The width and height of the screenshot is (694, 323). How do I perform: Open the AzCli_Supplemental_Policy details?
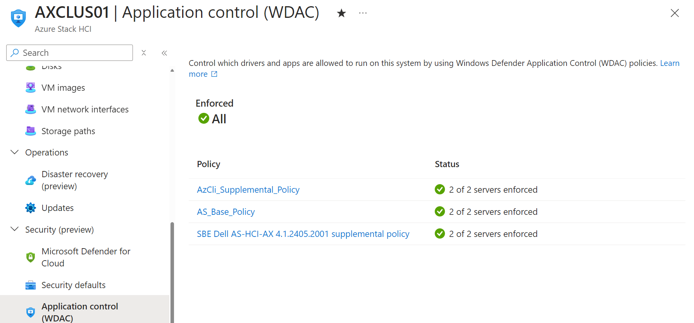tap(248, 190)
